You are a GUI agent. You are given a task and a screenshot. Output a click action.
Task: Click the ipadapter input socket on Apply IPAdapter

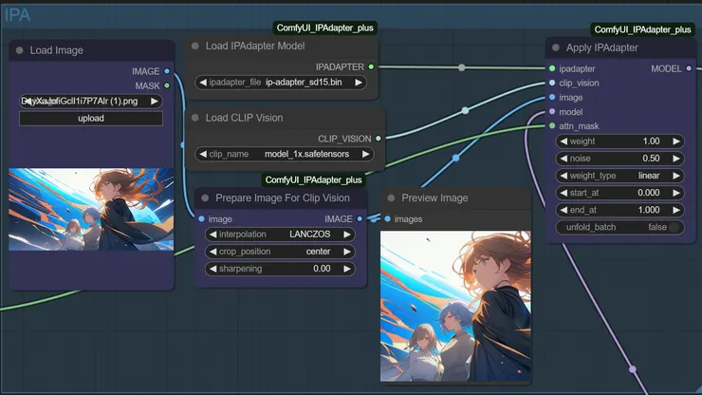coord(552,68)
